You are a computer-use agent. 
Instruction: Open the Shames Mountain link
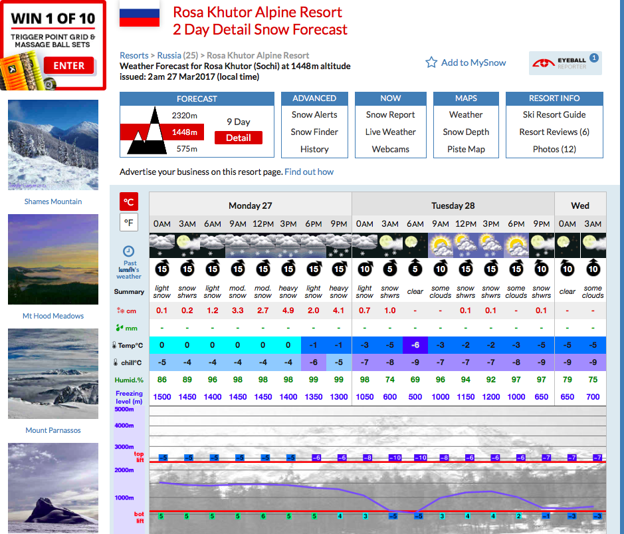point(53,201)
